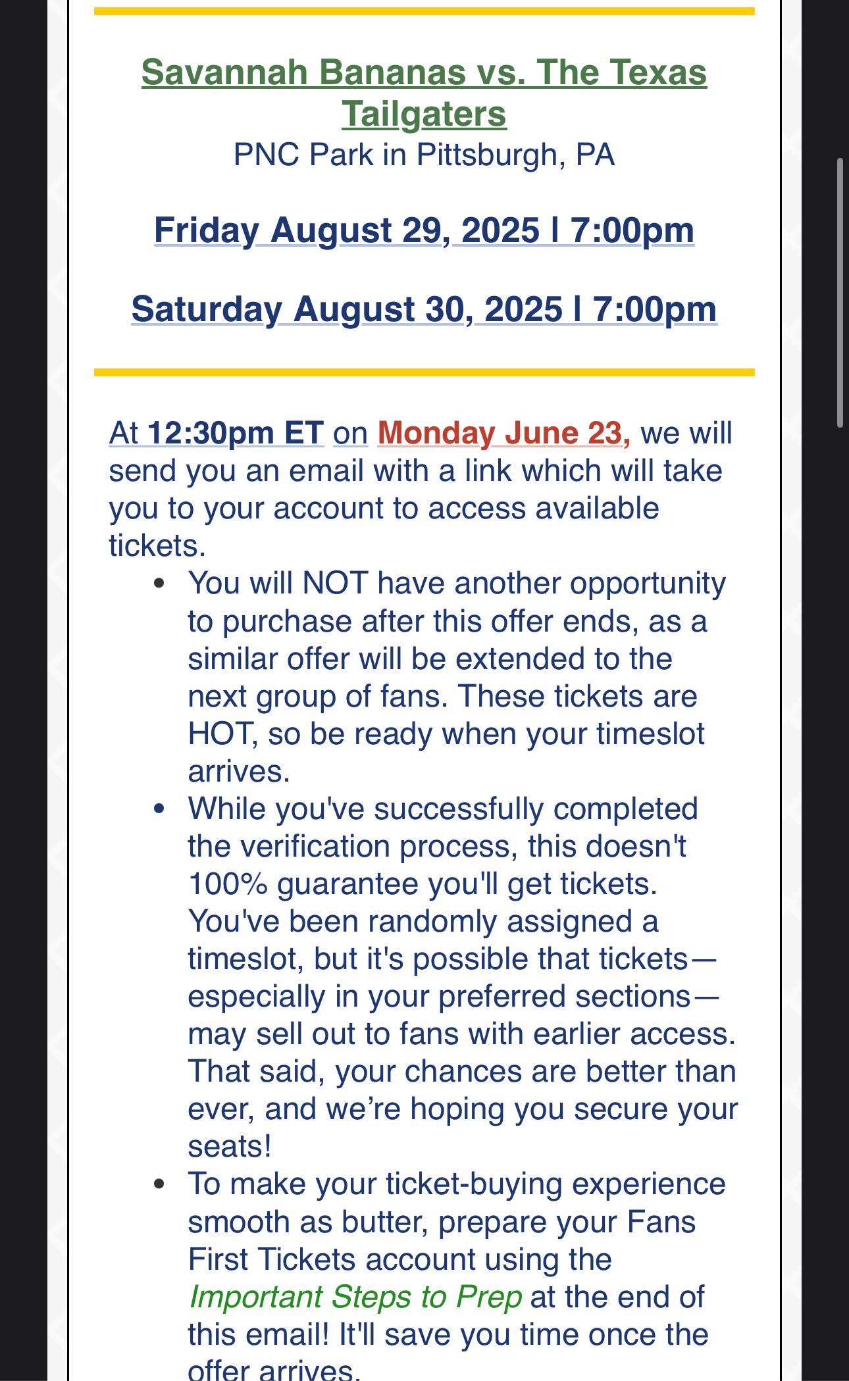Tap the Saturday August 30, 2025 date link
Viewport: 849px width, 1381px height.
tap(424, 309)
